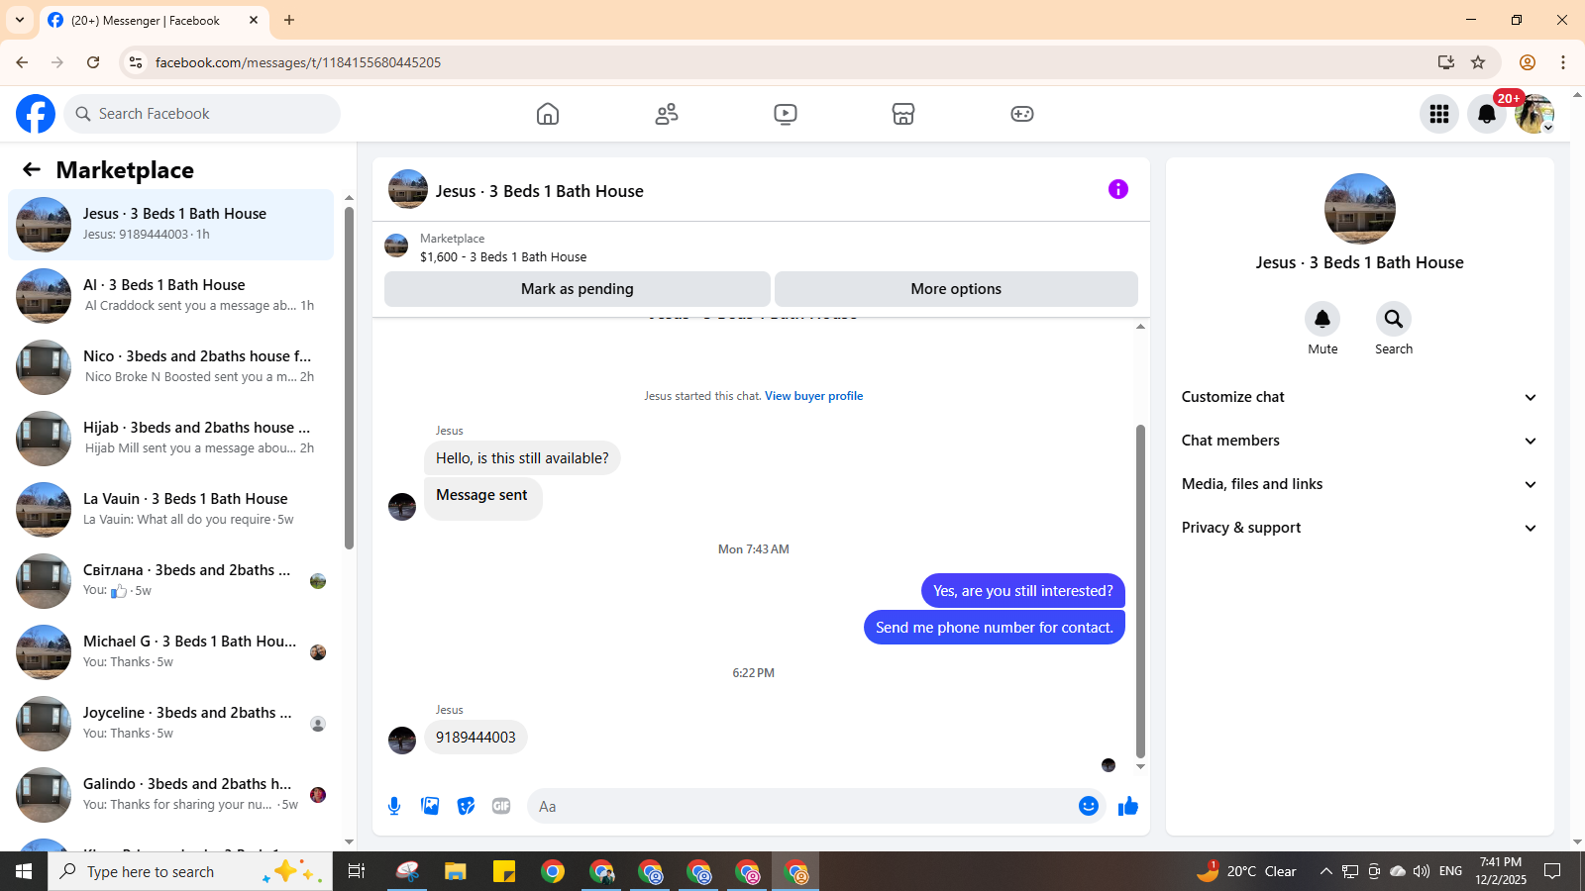Open File Explorer from taskbar

455,871
